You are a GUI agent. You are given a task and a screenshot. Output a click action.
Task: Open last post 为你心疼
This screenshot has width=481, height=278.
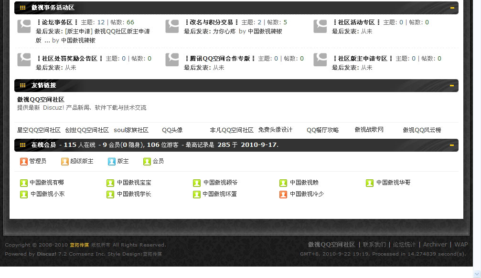pos(224,31)
